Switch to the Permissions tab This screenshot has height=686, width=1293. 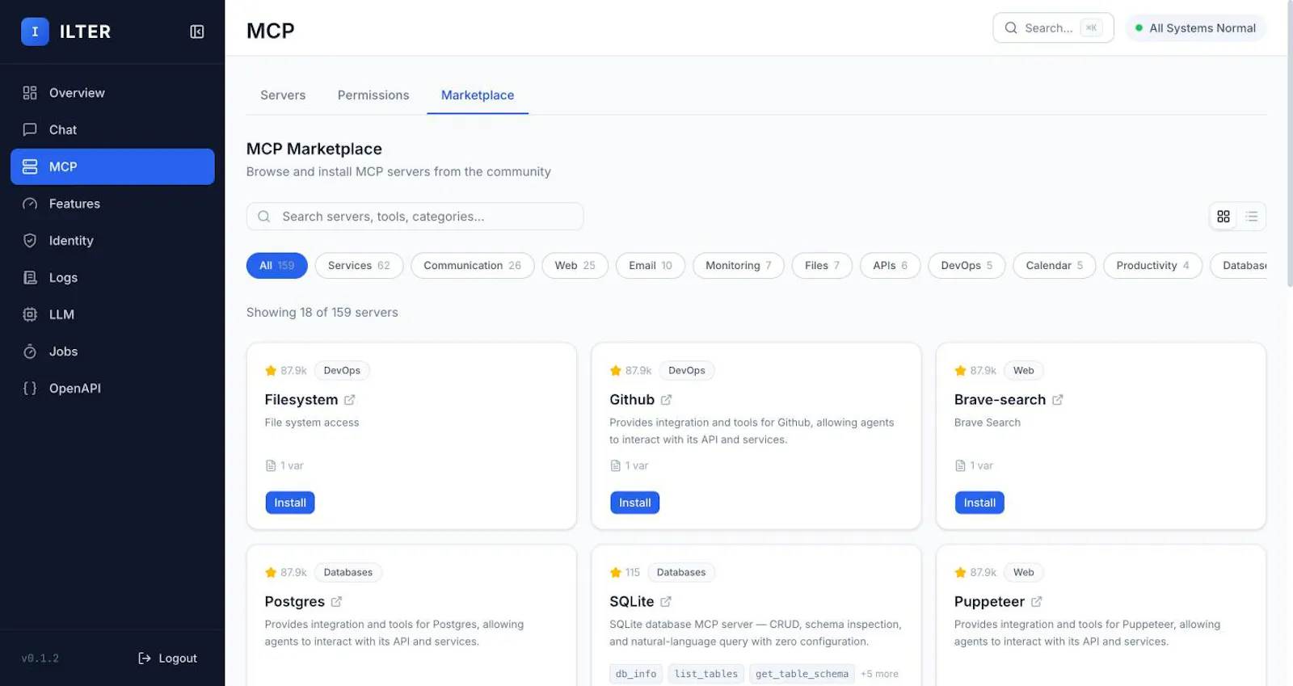(373, 95)
